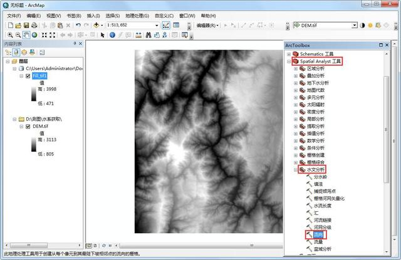This screenshot has width=401, height=260.
Task: Open the table of contents window icon
Action: 176,25
